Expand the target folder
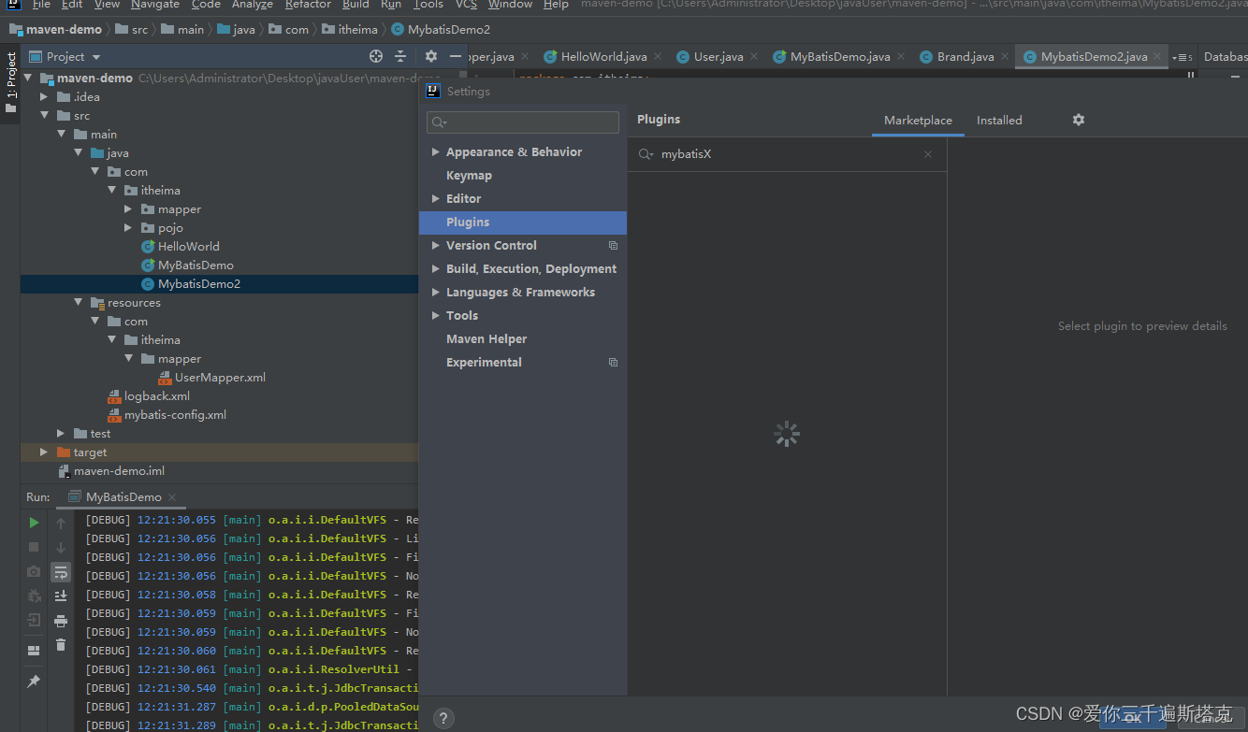The width and height of the screenshot is (1248, 732). tap(44, 452)
